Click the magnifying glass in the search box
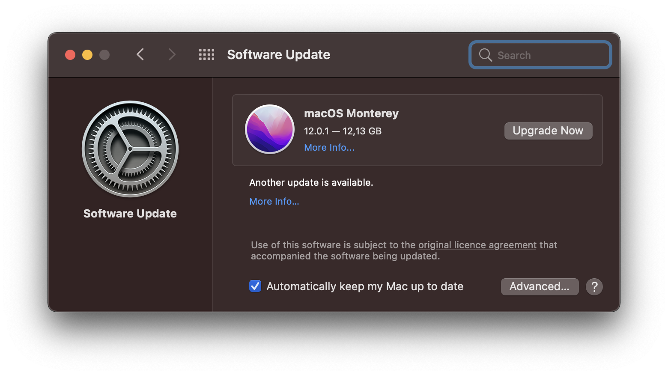 point(485,55)
